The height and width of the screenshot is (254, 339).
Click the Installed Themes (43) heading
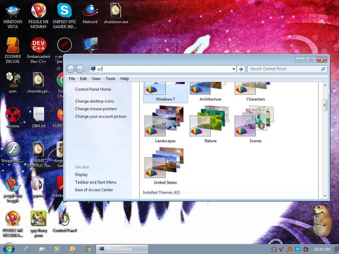[161, 192]
